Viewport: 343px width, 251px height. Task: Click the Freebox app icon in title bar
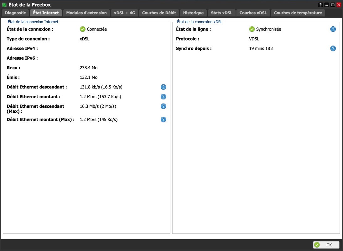[4, 5]
